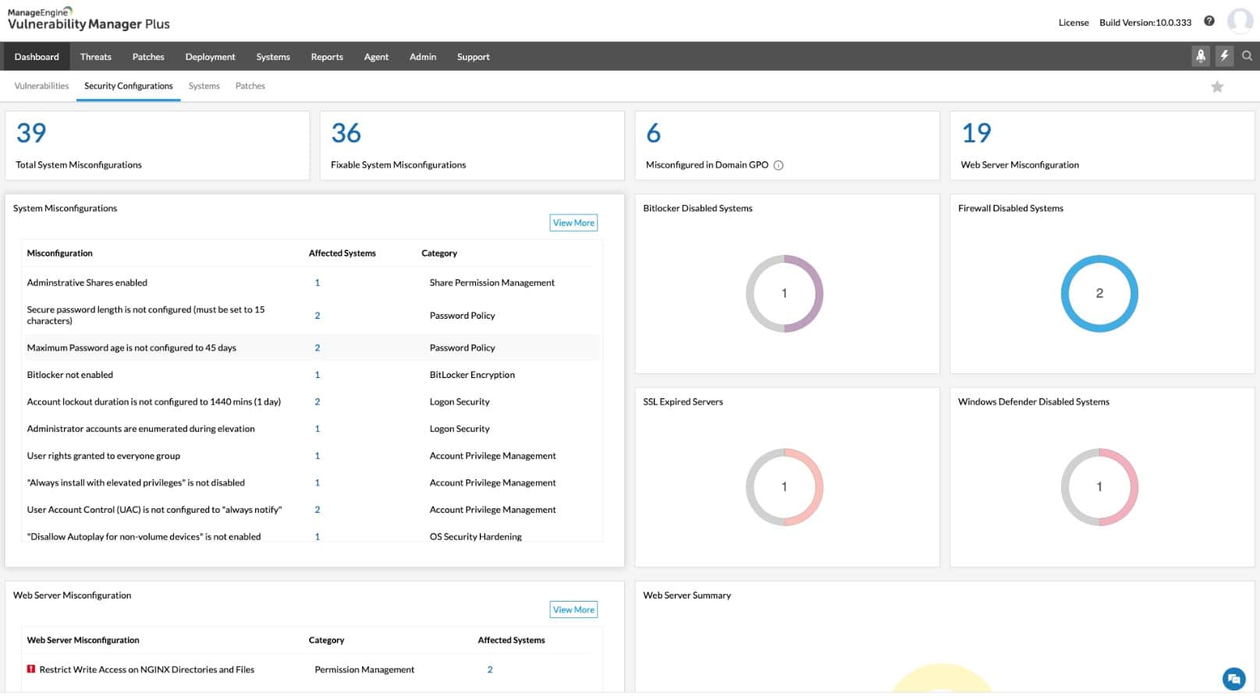Click View More in Web Server Misconfiguration
This screenshot has width=1260, height=696.
coord(573,609)
